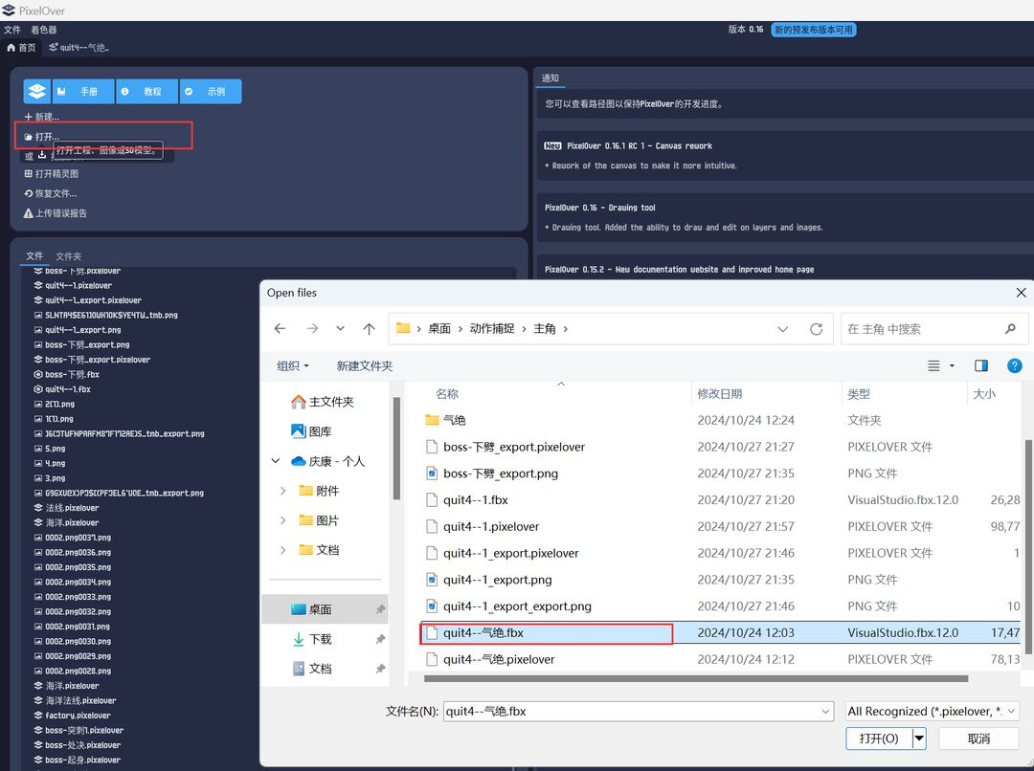
Task: Click the PixelOver layers logo button
Action: click(37, 92)
